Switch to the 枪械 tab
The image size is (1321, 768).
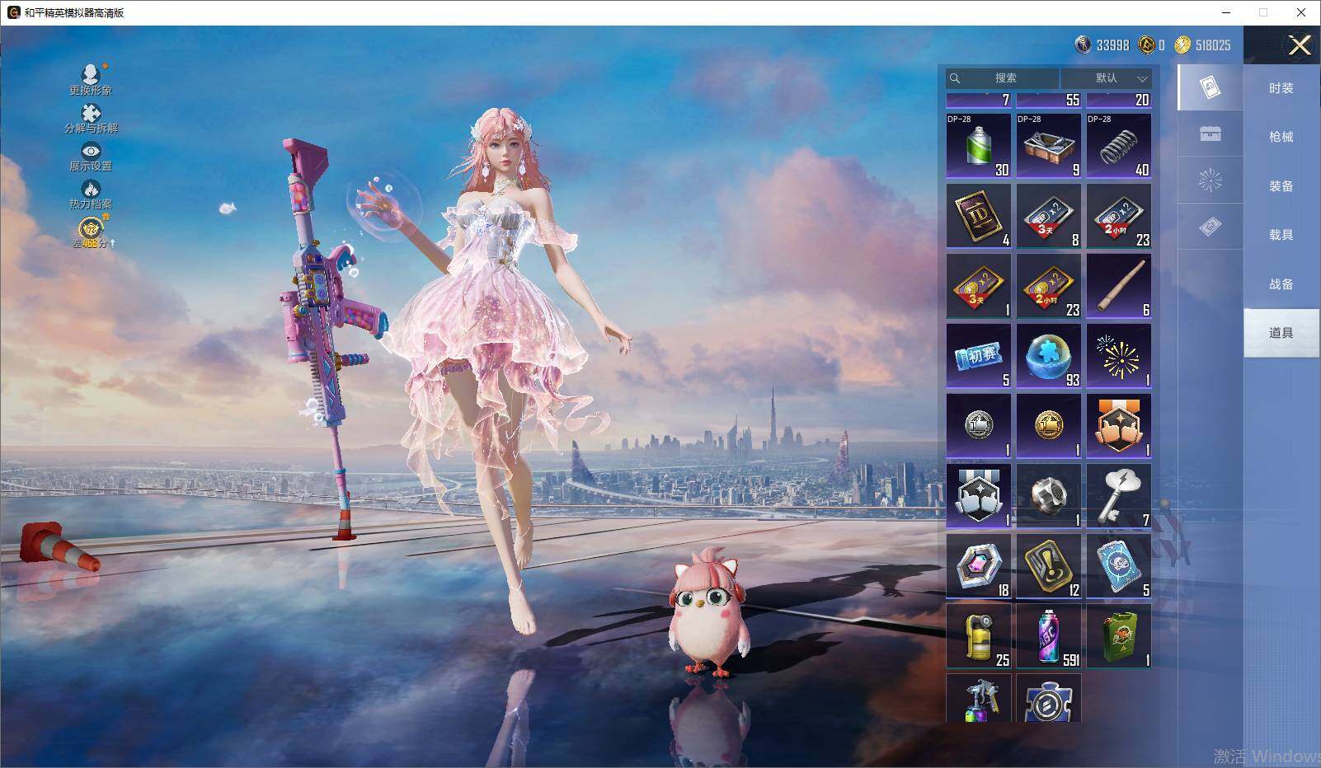tap(1281, 137)
